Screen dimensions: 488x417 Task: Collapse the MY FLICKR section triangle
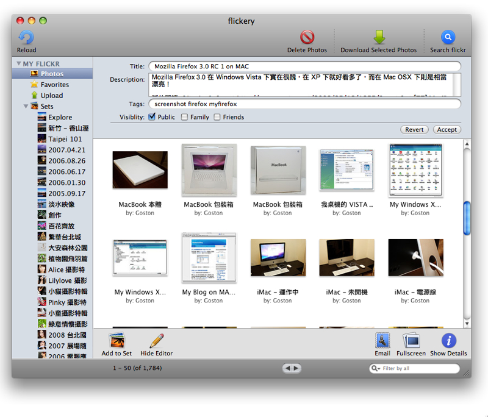point(19,64)
